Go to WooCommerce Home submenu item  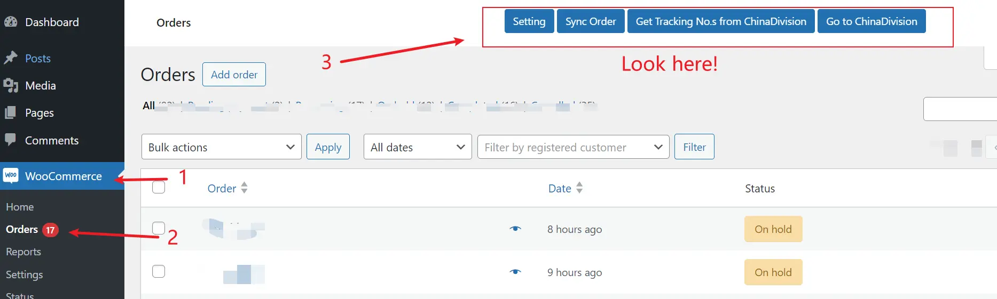click(x=20, y=207)
